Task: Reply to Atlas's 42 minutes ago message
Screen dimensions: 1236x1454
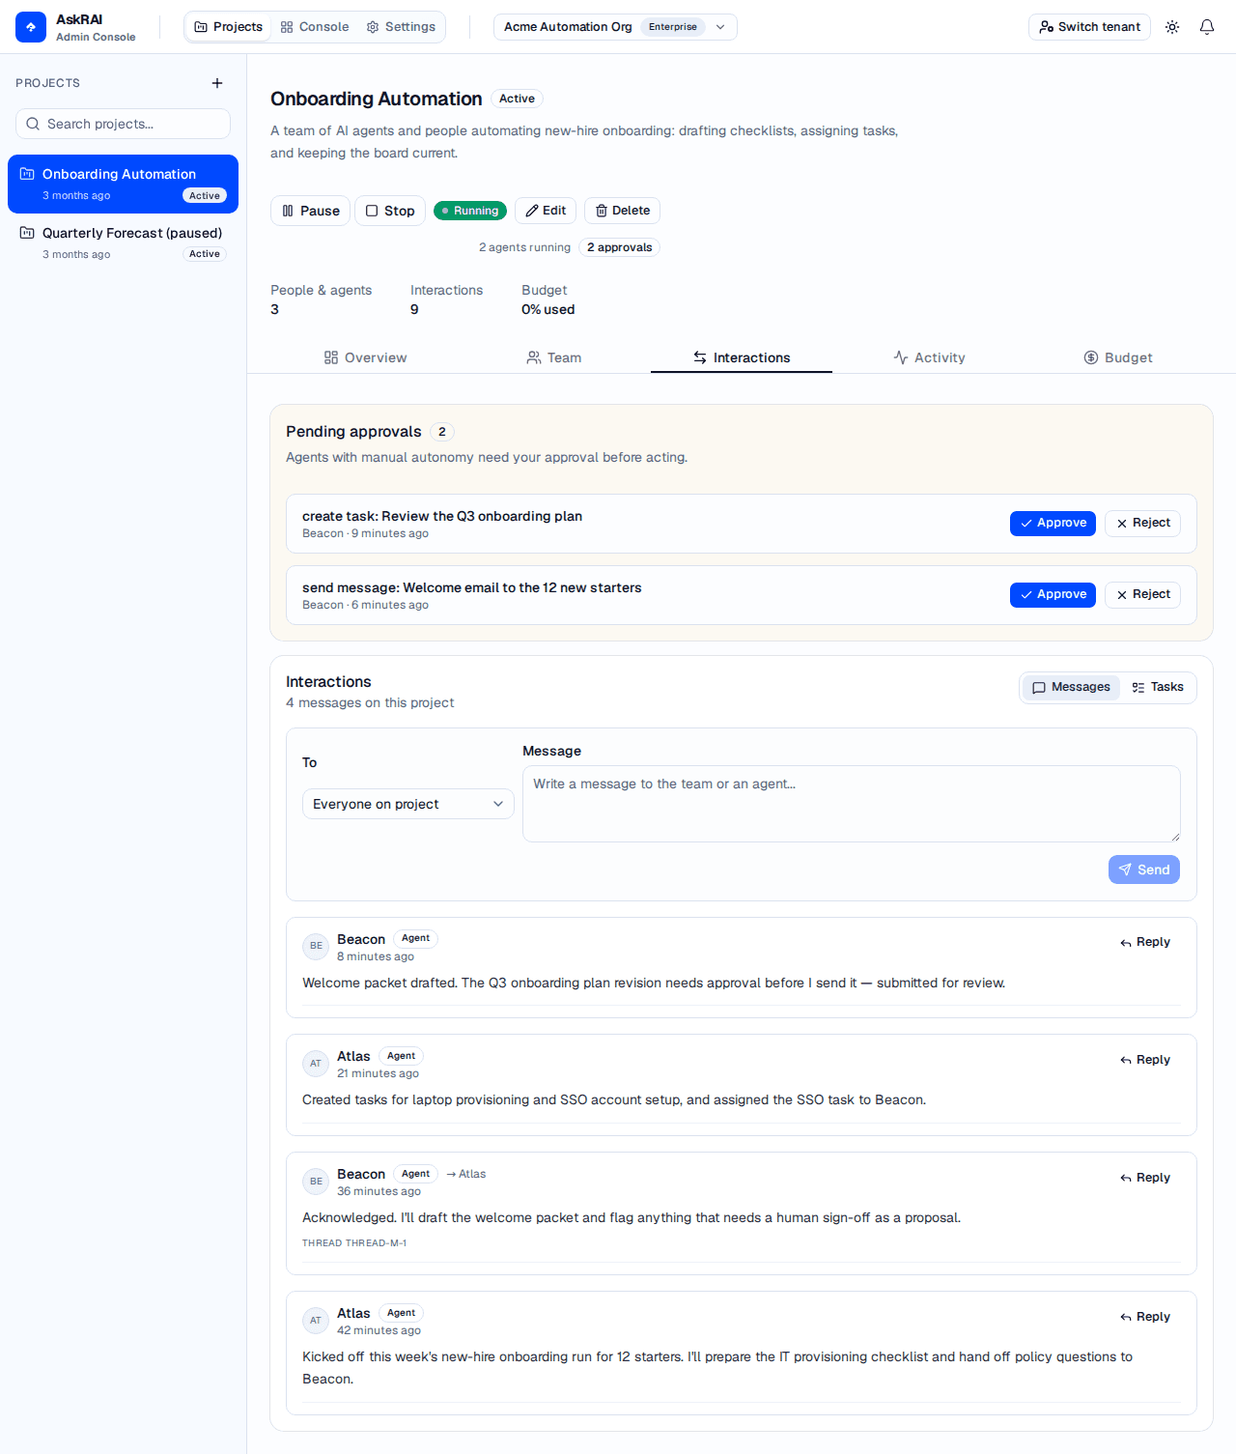Action: pos(1145,1317)
